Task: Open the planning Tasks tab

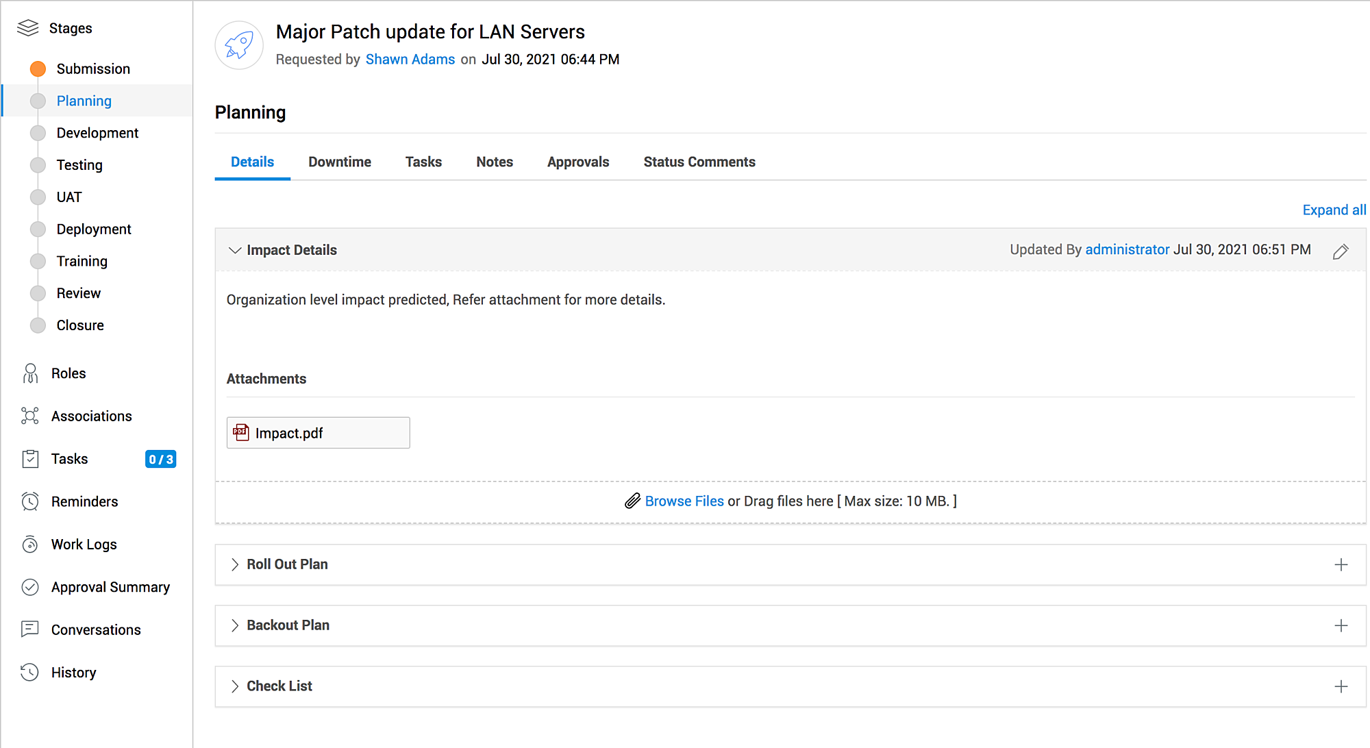Action: click(x=423, y=162)
